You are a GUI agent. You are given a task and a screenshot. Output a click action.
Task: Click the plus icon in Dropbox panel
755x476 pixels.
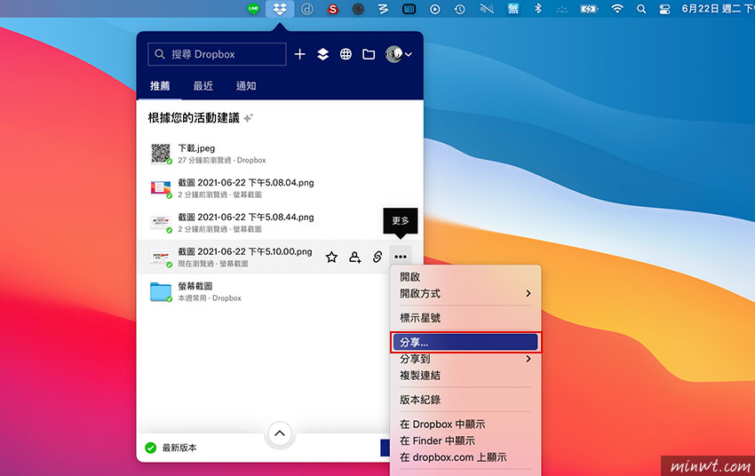pyautogui.click(x=299, y=54)
